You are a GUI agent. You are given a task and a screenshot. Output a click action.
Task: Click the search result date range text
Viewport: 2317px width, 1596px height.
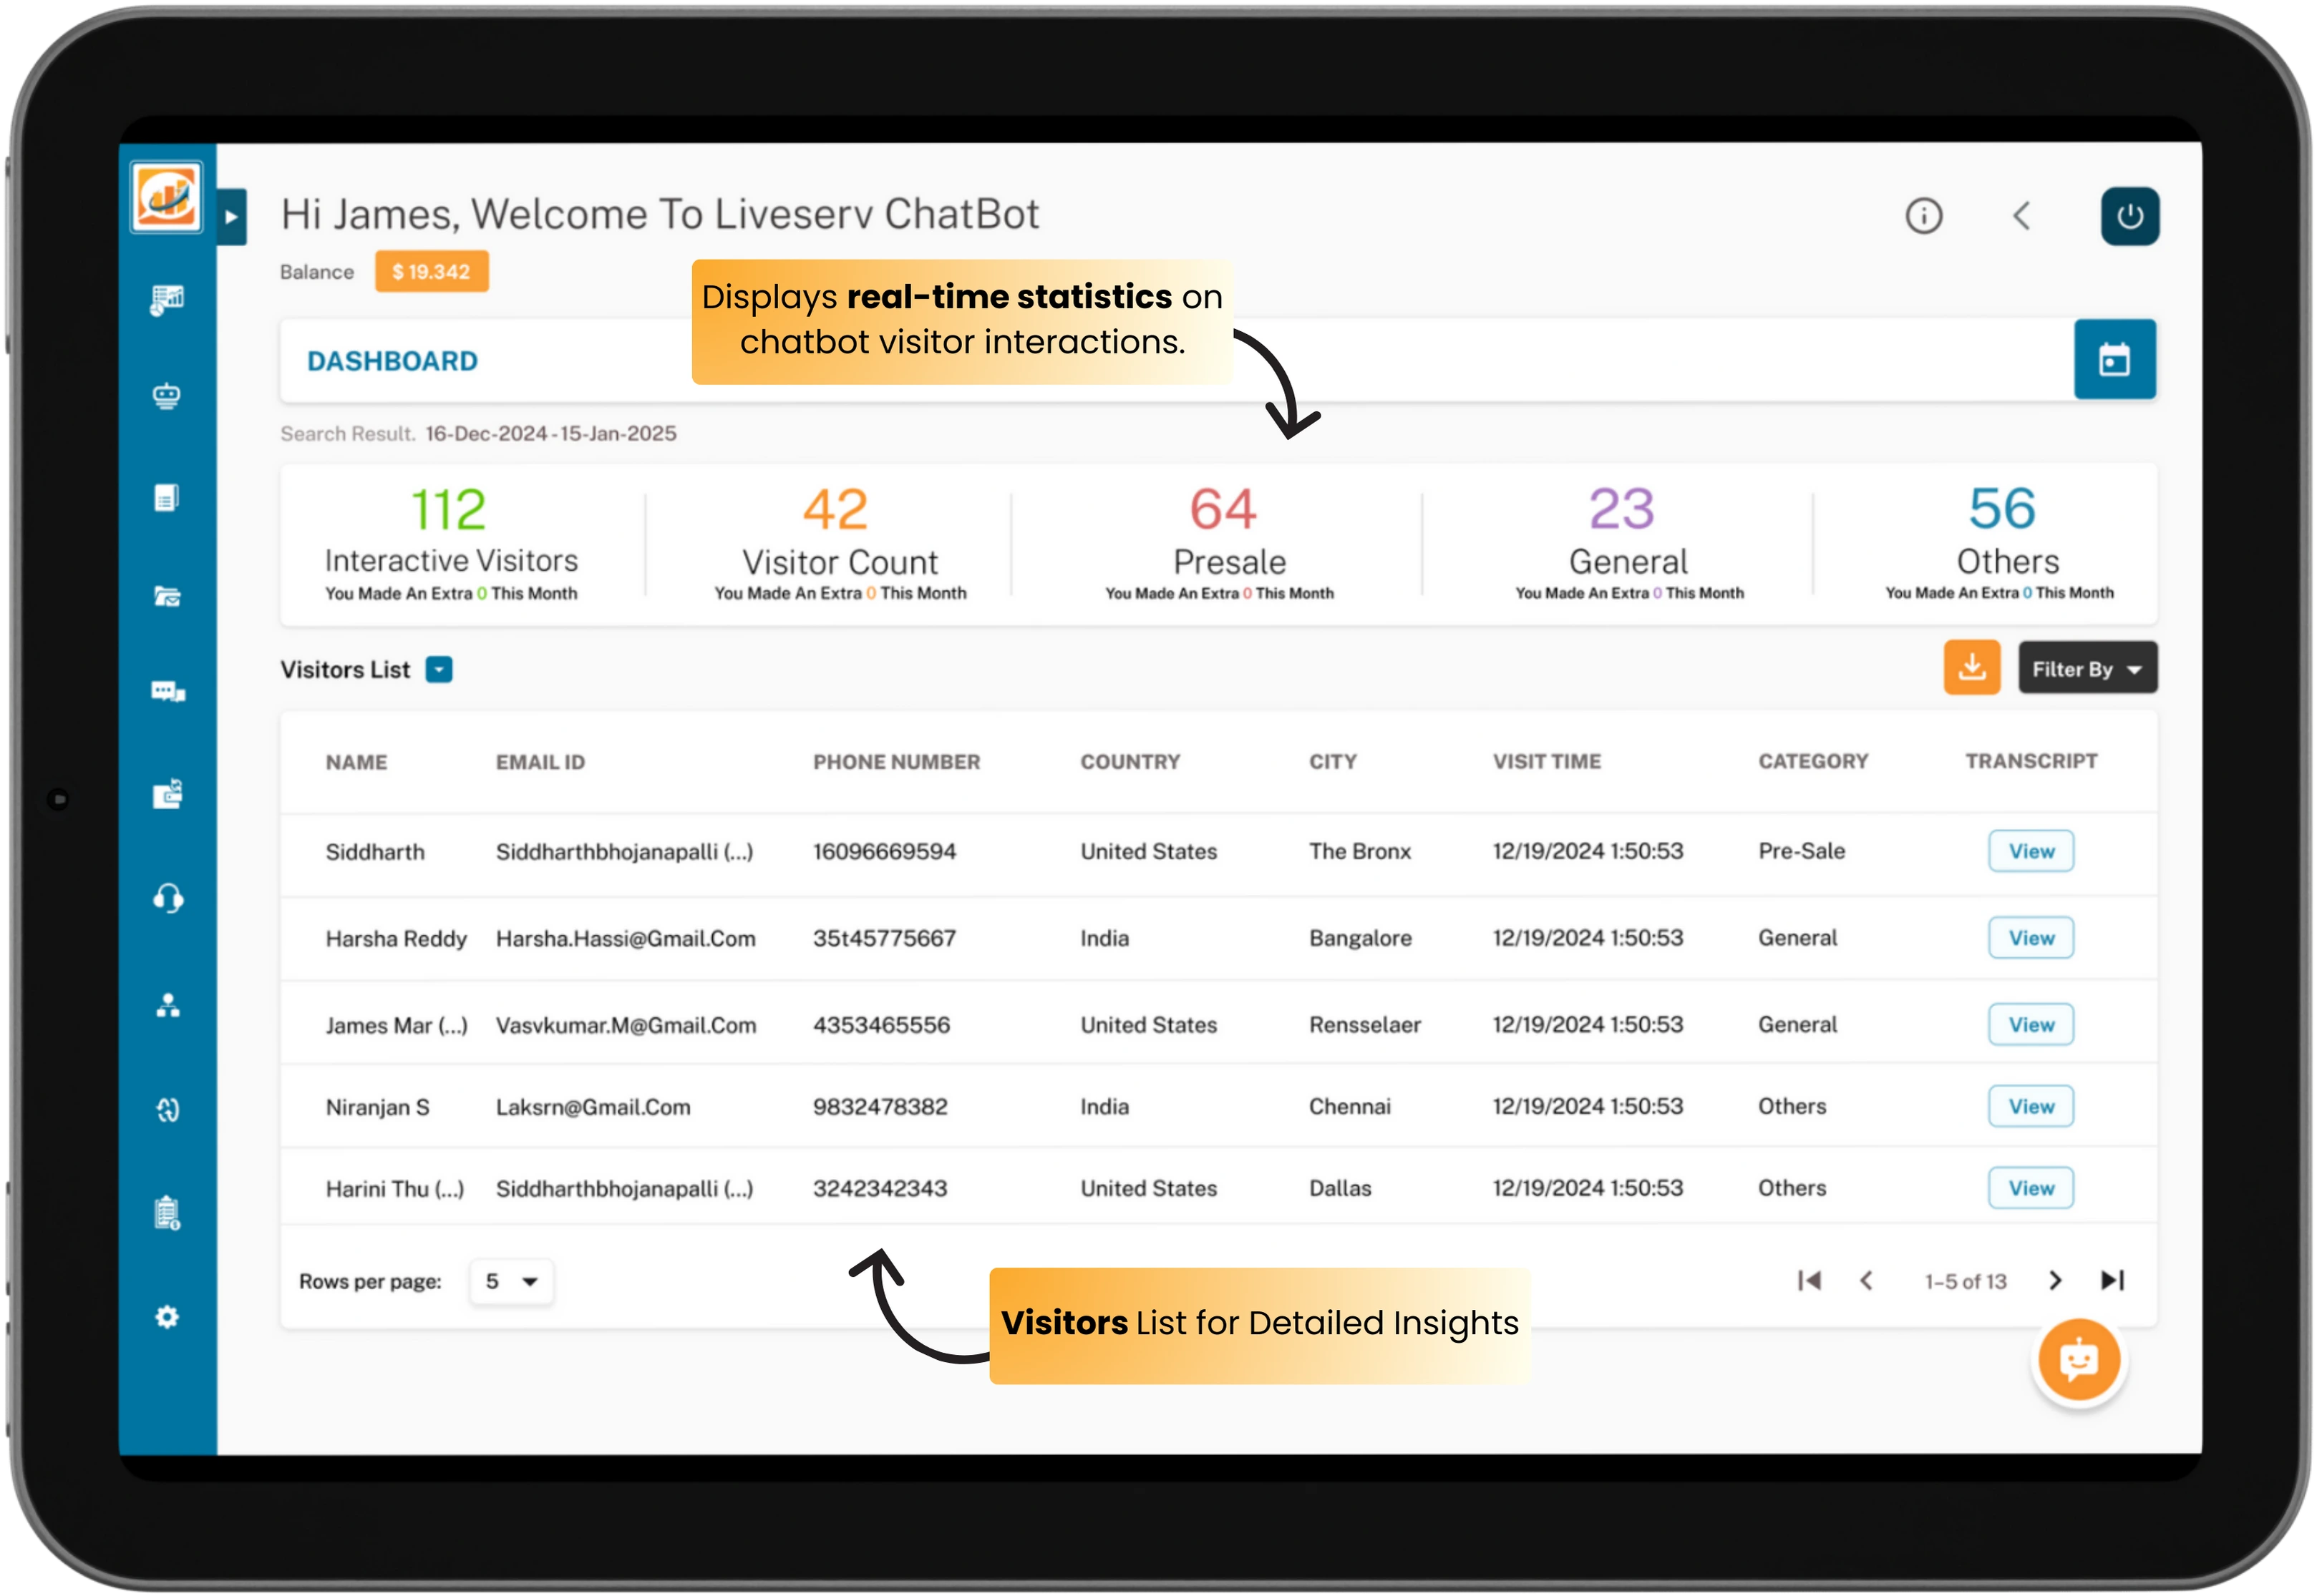pyautogui.click(x=550, y=433)
